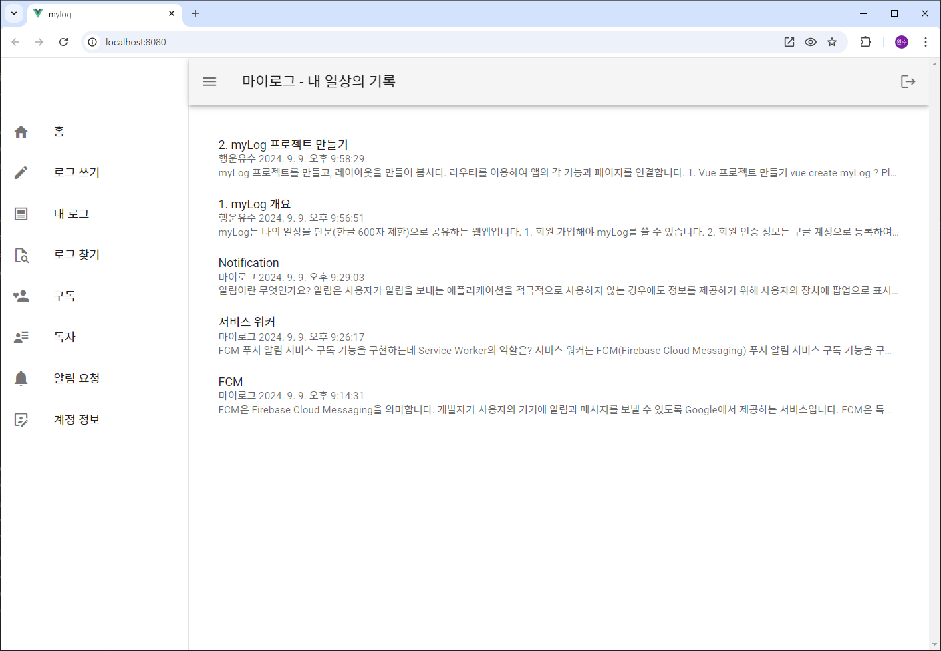Reload the page with refresh icon
The width and height of the screenshot is (941, 651).
(x=63, y=41)
